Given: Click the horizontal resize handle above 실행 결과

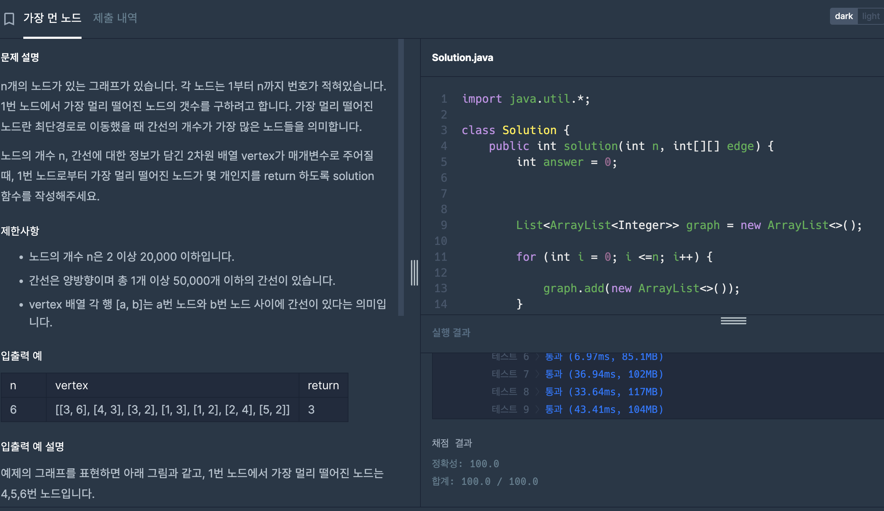Looking at the screenshot, I should (x=733, y=320).
